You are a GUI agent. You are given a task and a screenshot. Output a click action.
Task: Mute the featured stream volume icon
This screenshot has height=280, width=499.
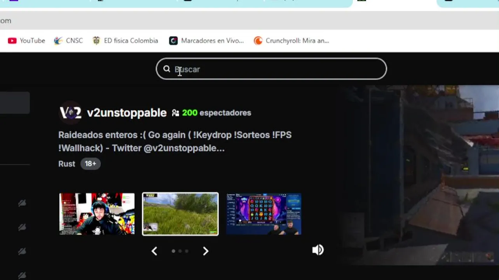point(318,250)
